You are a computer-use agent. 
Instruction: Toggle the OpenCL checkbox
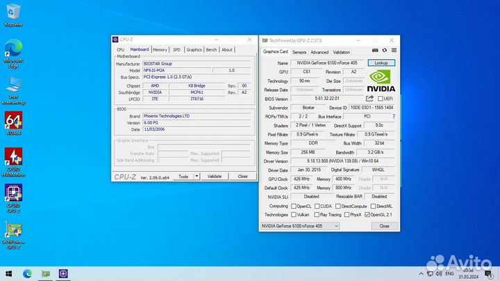pyautogui.click(x=294, y=207)
